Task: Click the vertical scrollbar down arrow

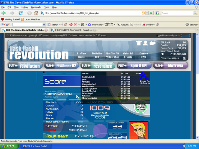Action: [197, 137]
